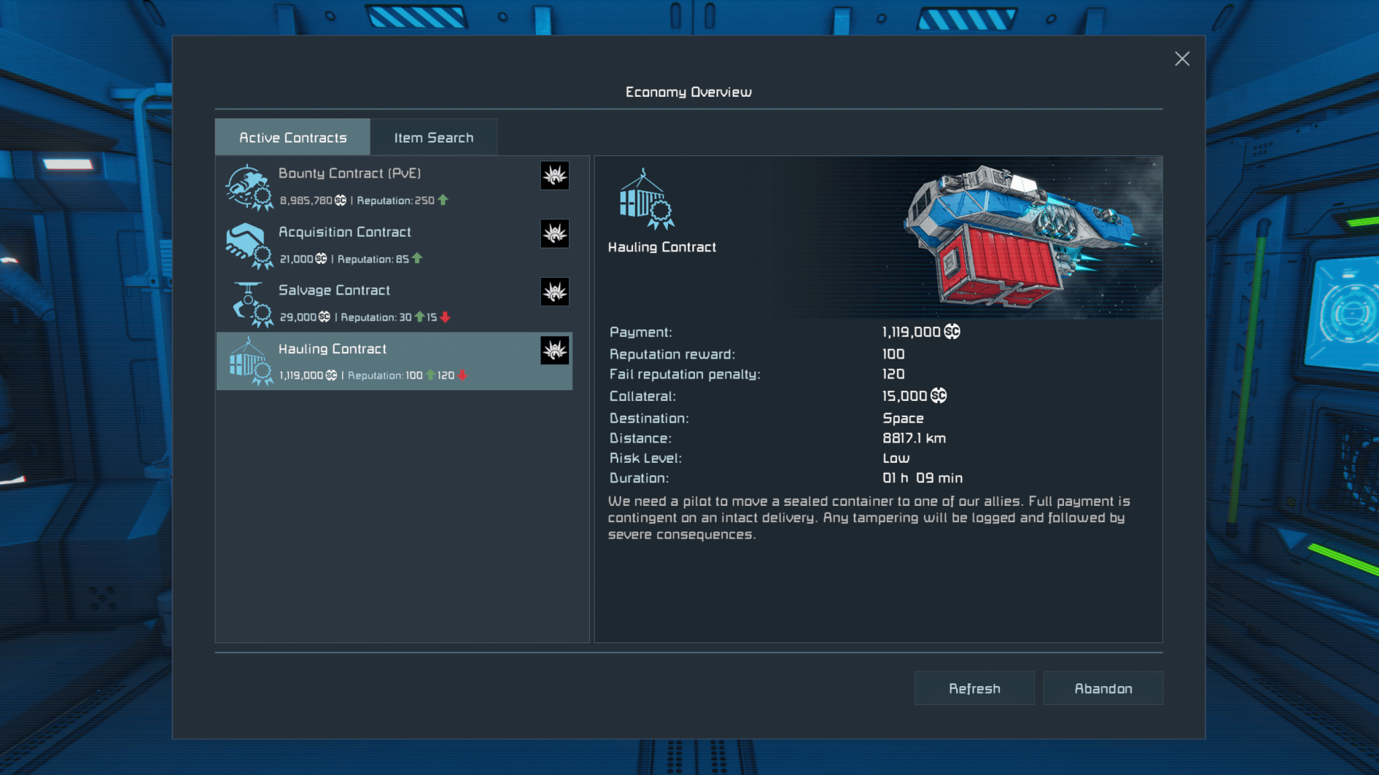Click the Fail reputation penalty label

(x=685, y=374)
